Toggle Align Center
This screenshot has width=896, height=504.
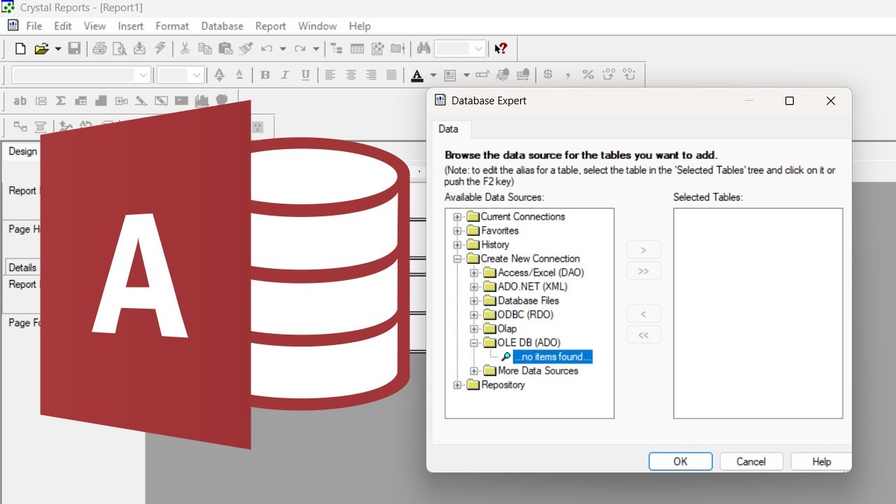click(351, 75)
